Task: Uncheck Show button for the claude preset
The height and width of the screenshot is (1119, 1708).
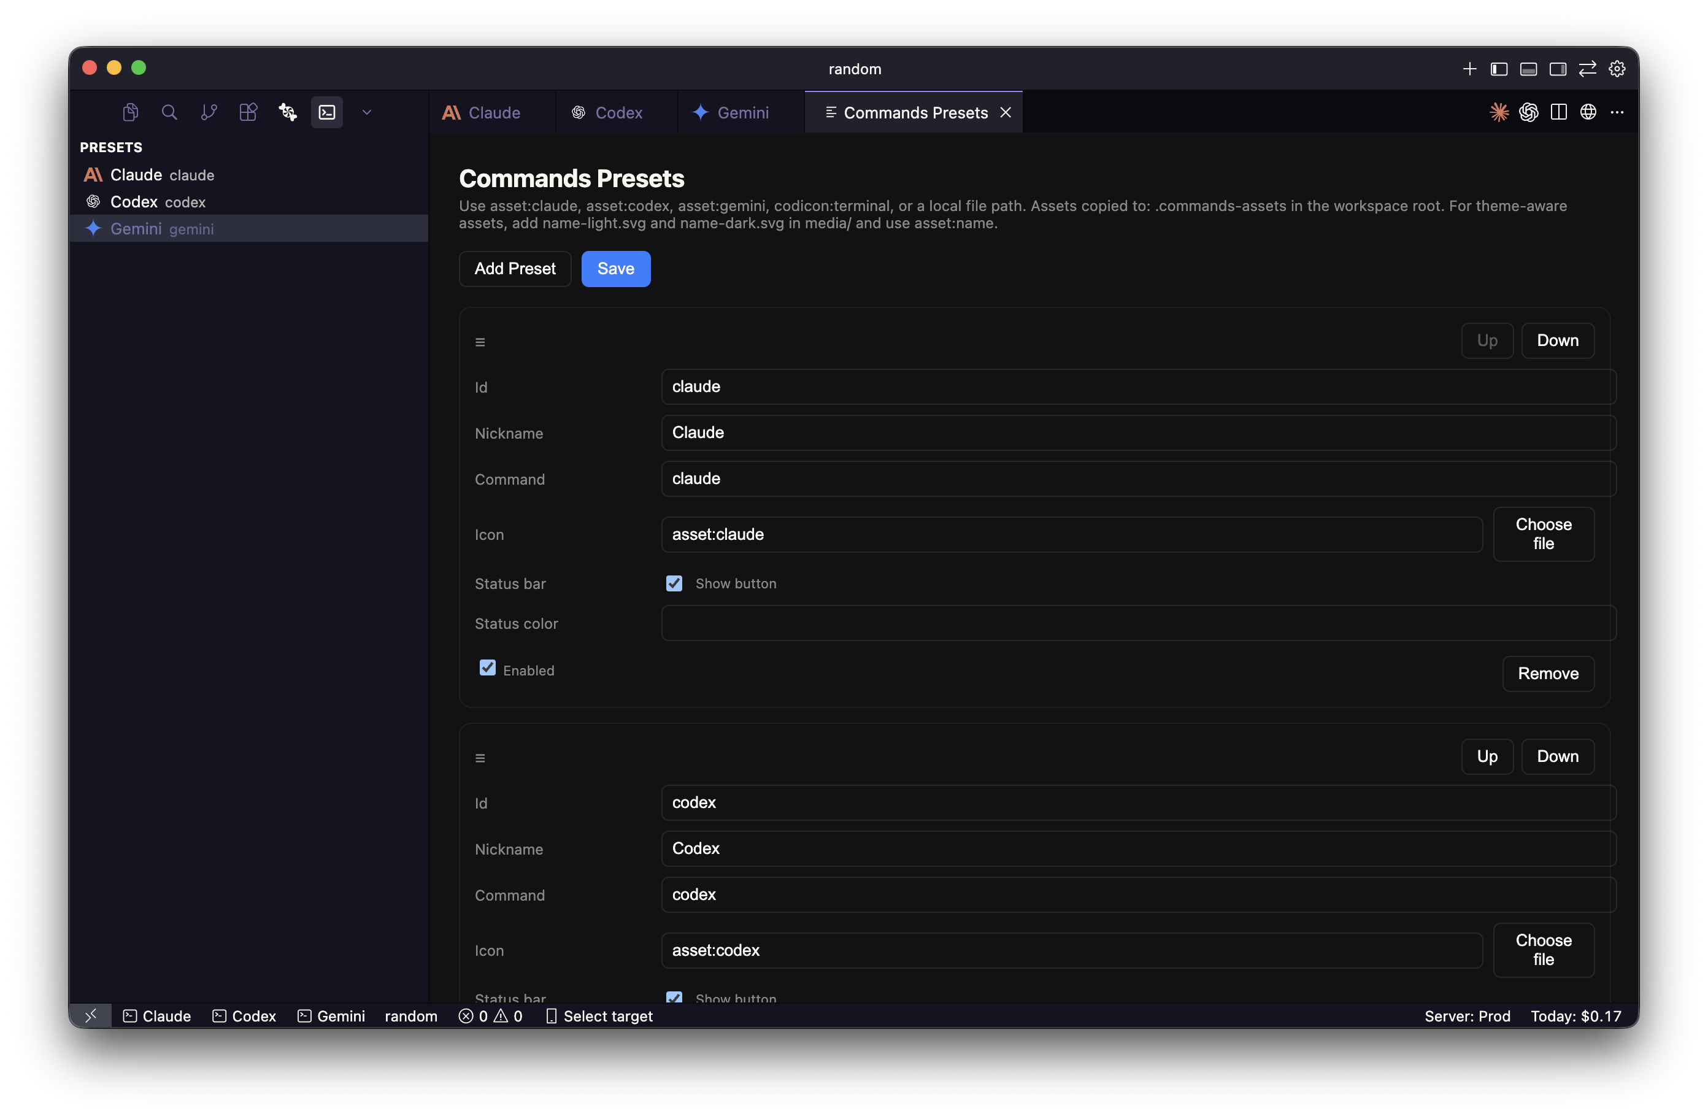Action: (673, 583)
